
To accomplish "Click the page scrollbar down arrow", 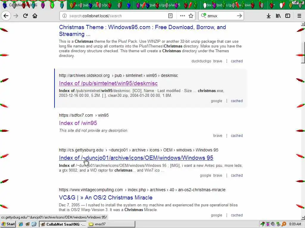I will [303, 218].
